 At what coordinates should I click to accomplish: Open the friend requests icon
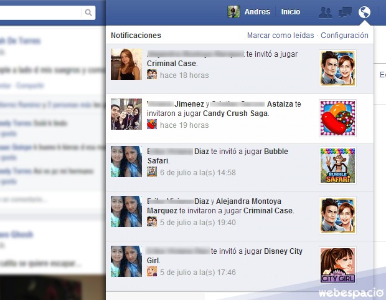[325, 12]
